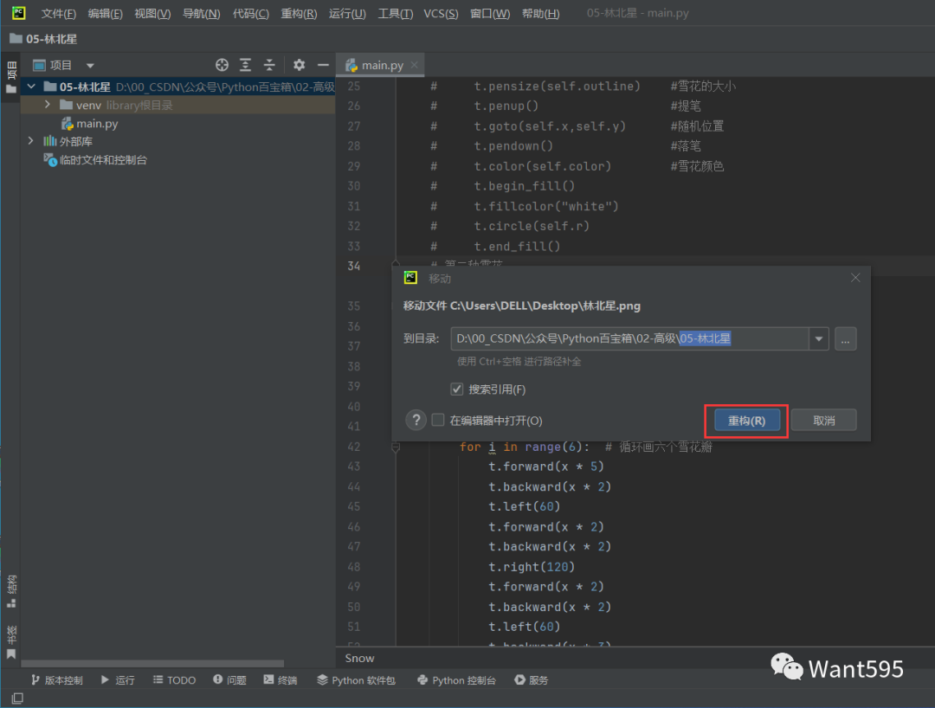Click the 重构(R) button in dialog
This screenshot has width=935, height=708.
pos(745,421)
